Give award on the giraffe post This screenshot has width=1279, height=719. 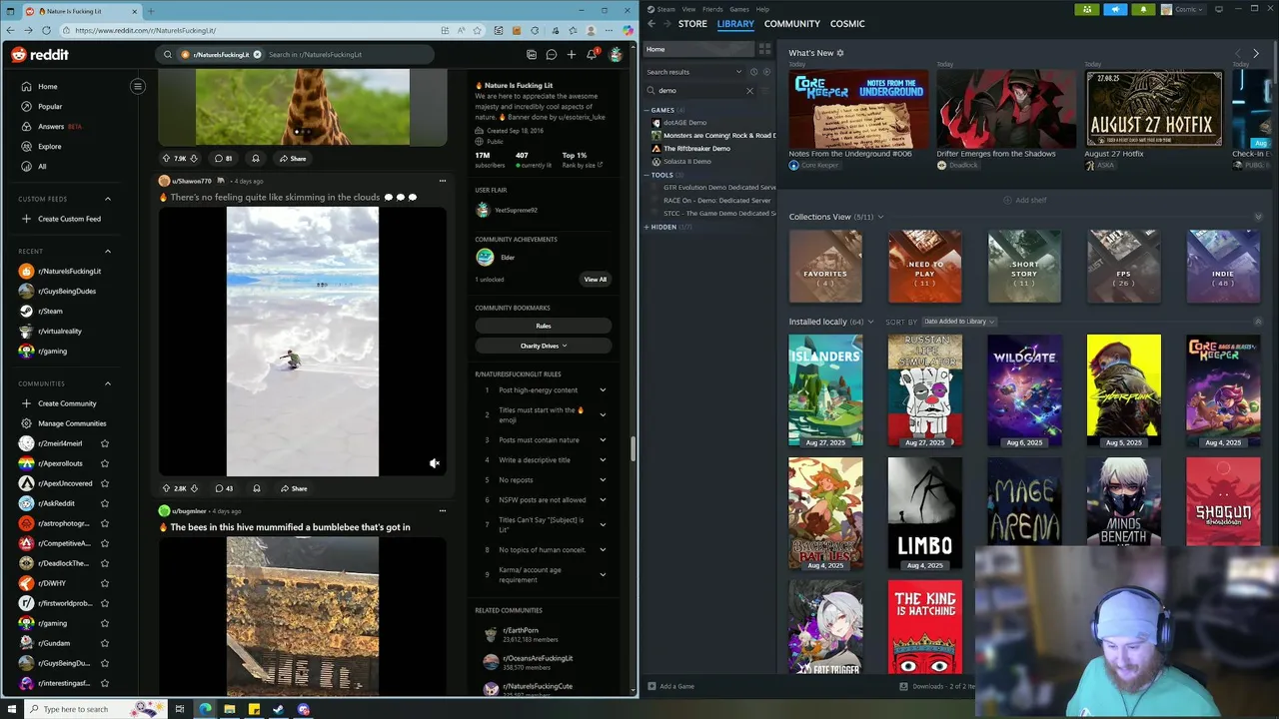tap(256, 158)
